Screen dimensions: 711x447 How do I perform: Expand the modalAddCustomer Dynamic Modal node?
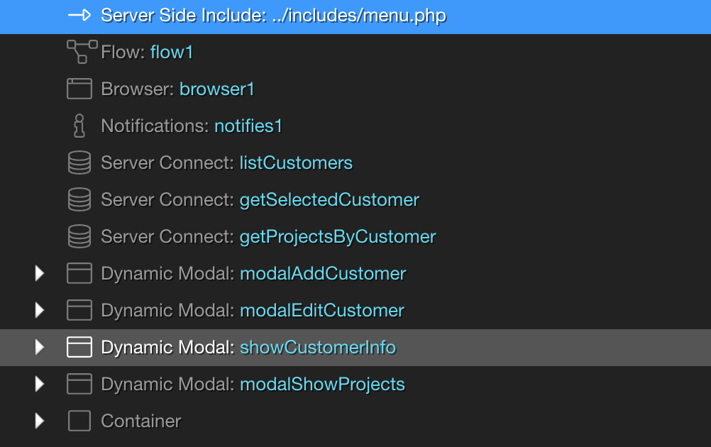(40, 273)
